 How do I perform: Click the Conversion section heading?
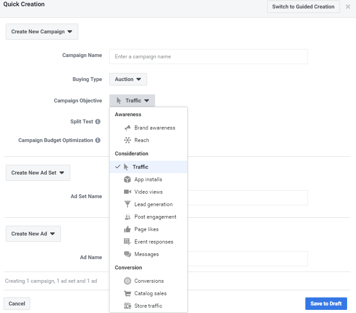click(128, 268)
